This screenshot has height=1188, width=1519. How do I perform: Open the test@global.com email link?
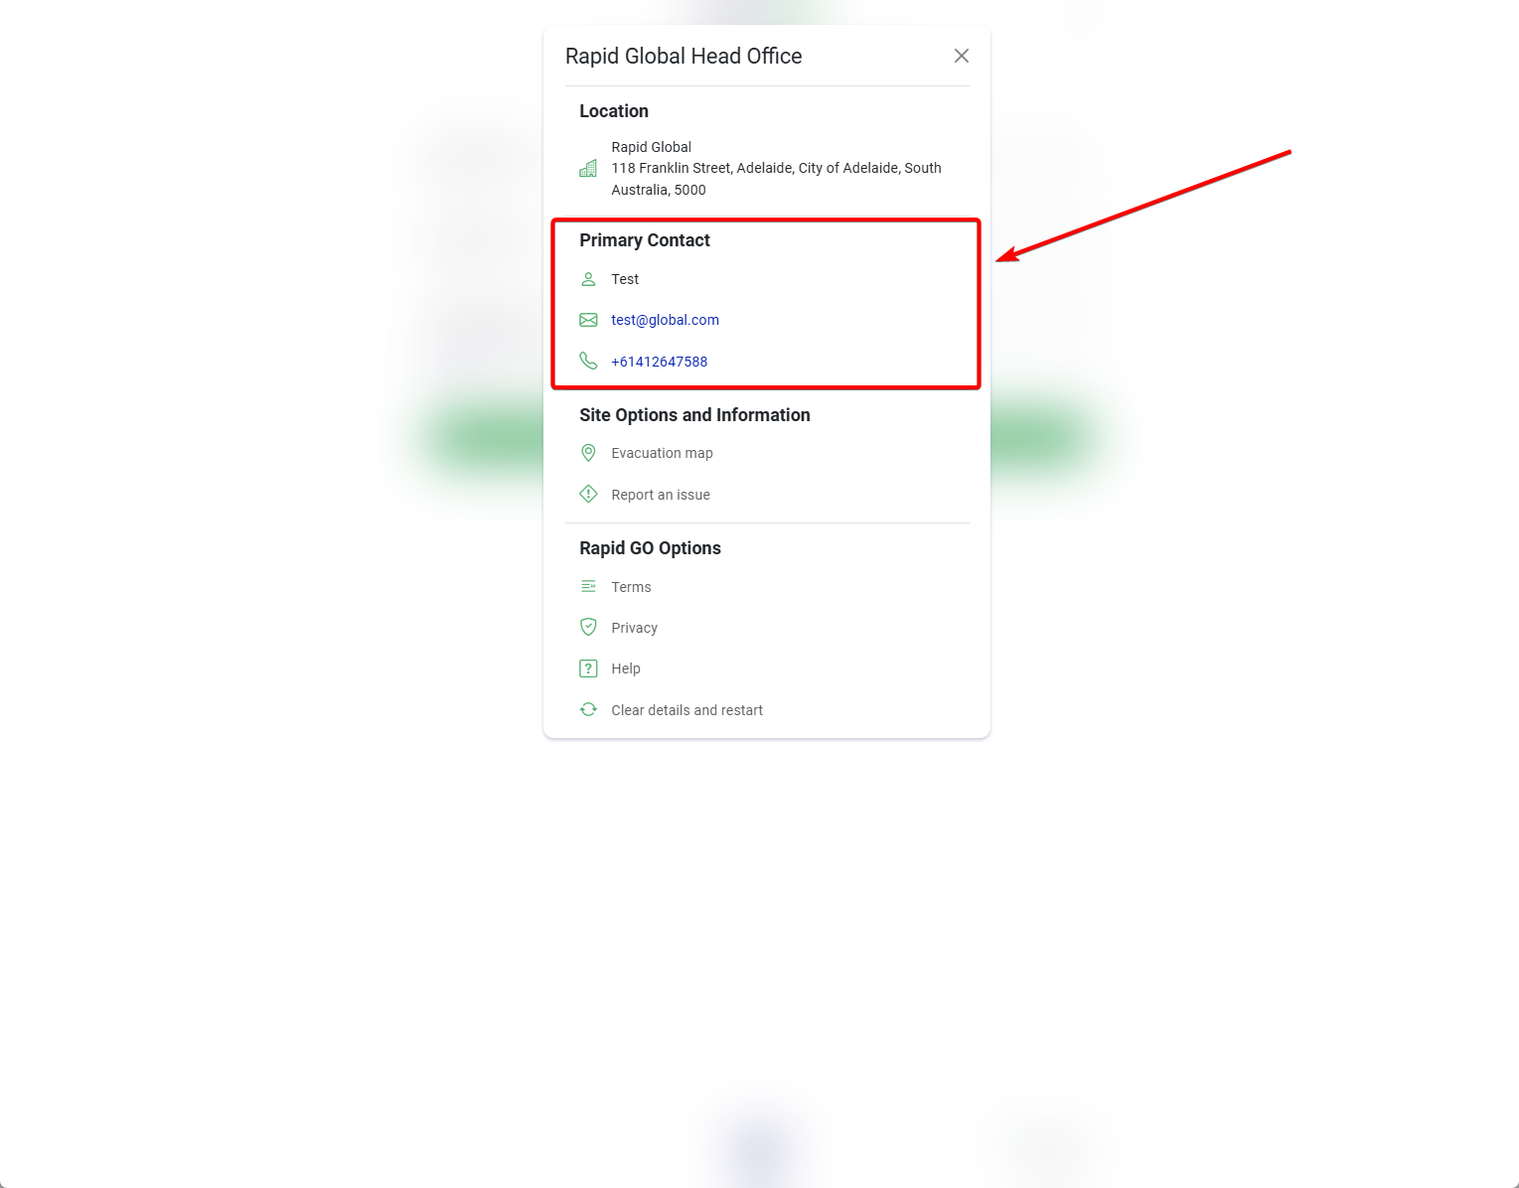(665, 320)
